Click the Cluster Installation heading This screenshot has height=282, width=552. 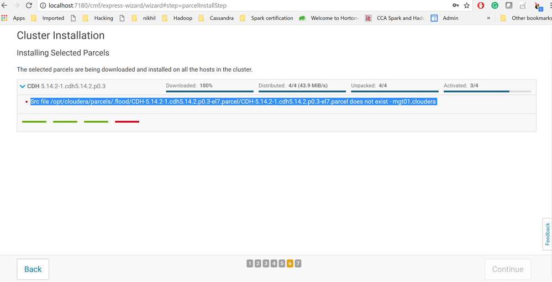[x=61, y=35]
